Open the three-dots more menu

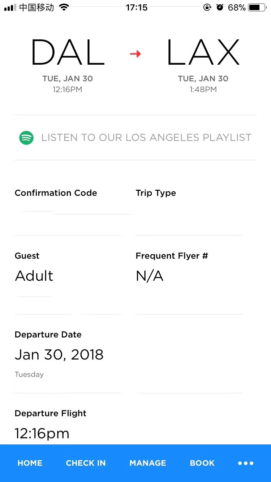coord(246,463)
